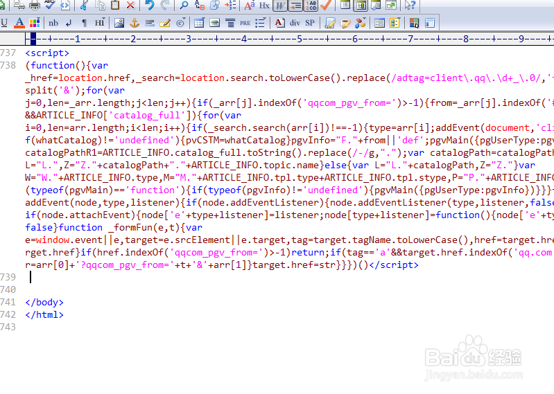Toggle the Directory window button
The height and width of the screenshot is (394, 554).
point(361,6)
